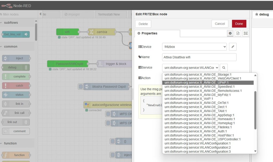The image size is (273, 162).
Task: Open node settings gear icon in Properties
Action: [x=230, y=33]
